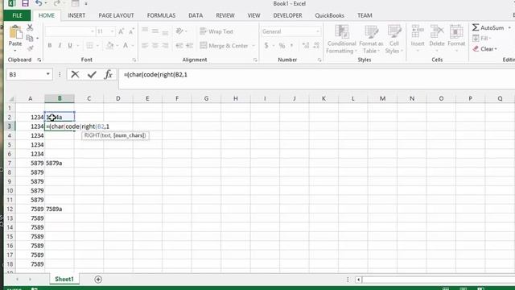Click the Cut scissors icon
Viewport: 515px width, 290px height.
pyautogui.click(x=30, y=27)
